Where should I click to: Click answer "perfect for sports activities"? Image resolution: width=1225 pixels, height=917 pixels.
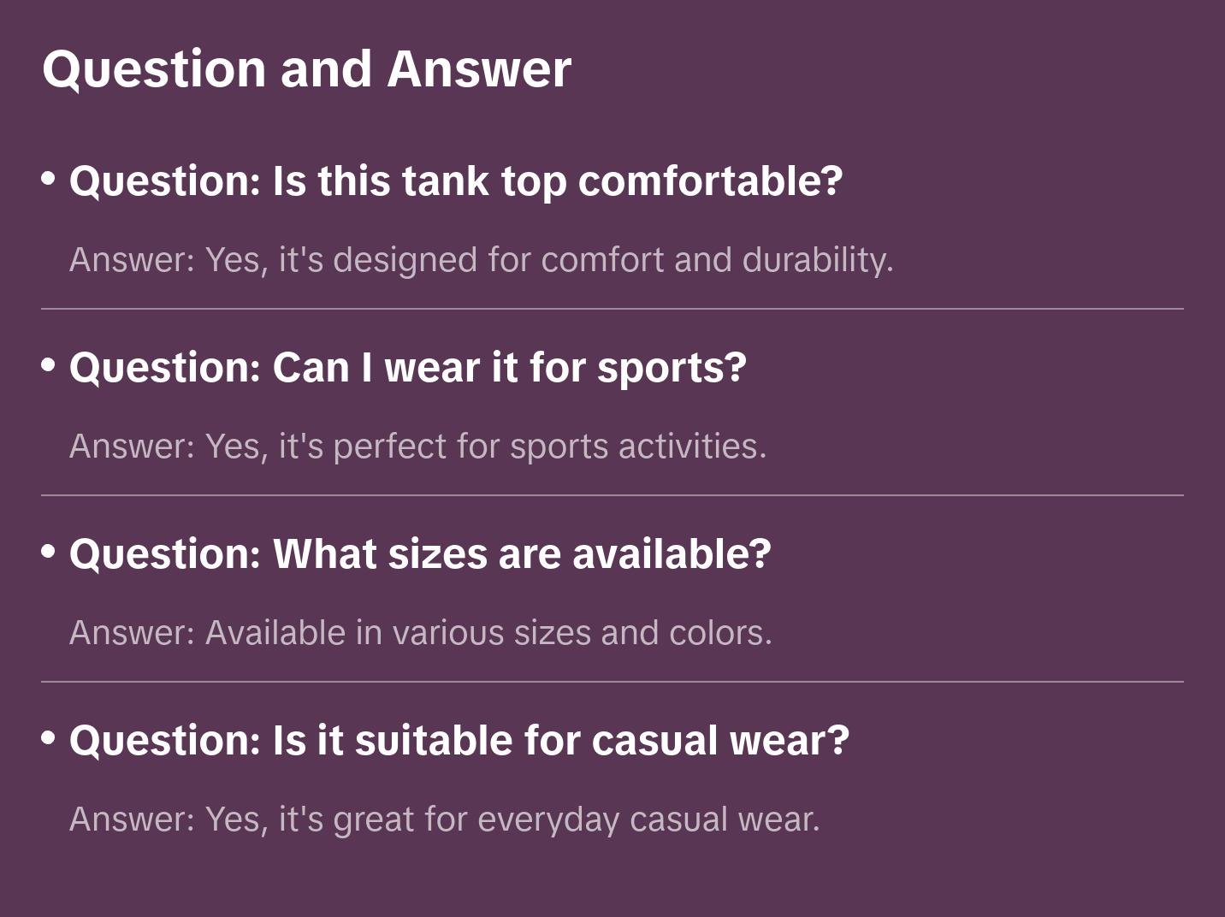pos(417,447)
